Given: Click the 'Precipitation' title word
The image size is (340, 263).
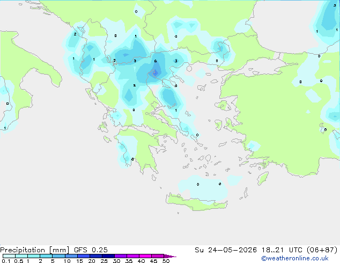Looking at the screenshot, I should [x=23, y=250].
